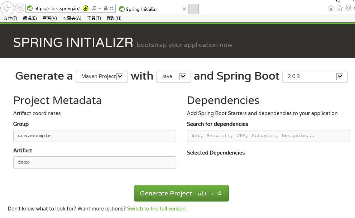Click the Artifact input field
The height and width of the screenshot is (218, 355).
click(95, 162)
